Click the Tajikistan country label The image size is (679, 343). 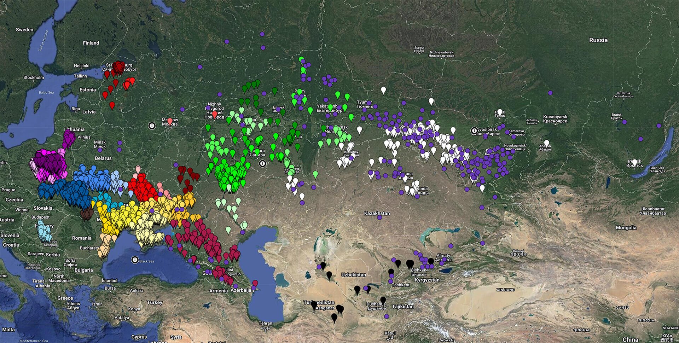tap(403, 307)
